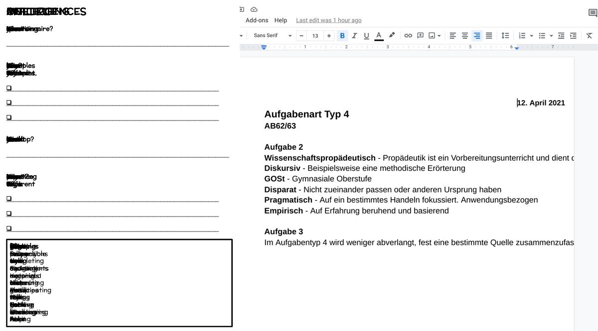Click the term 'Pragmatisch'
The width and height of the screenshot is (598, 331).
coord(289,200)
